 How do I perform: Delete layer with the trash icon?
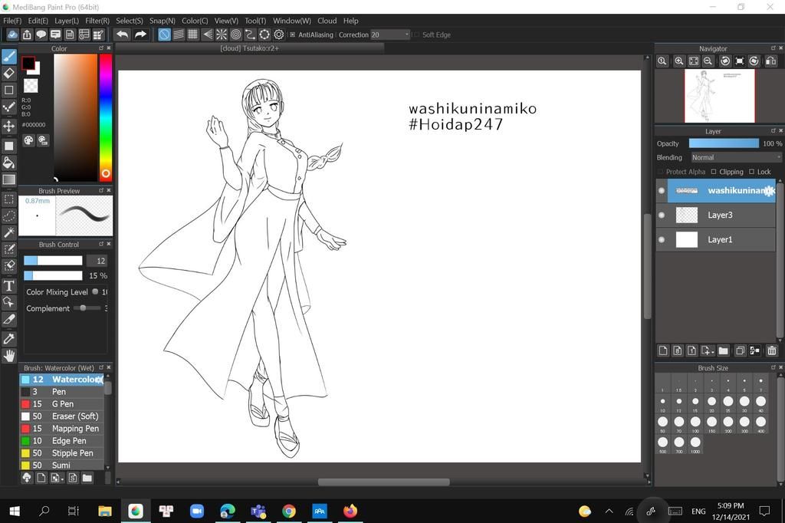[771, 350]
